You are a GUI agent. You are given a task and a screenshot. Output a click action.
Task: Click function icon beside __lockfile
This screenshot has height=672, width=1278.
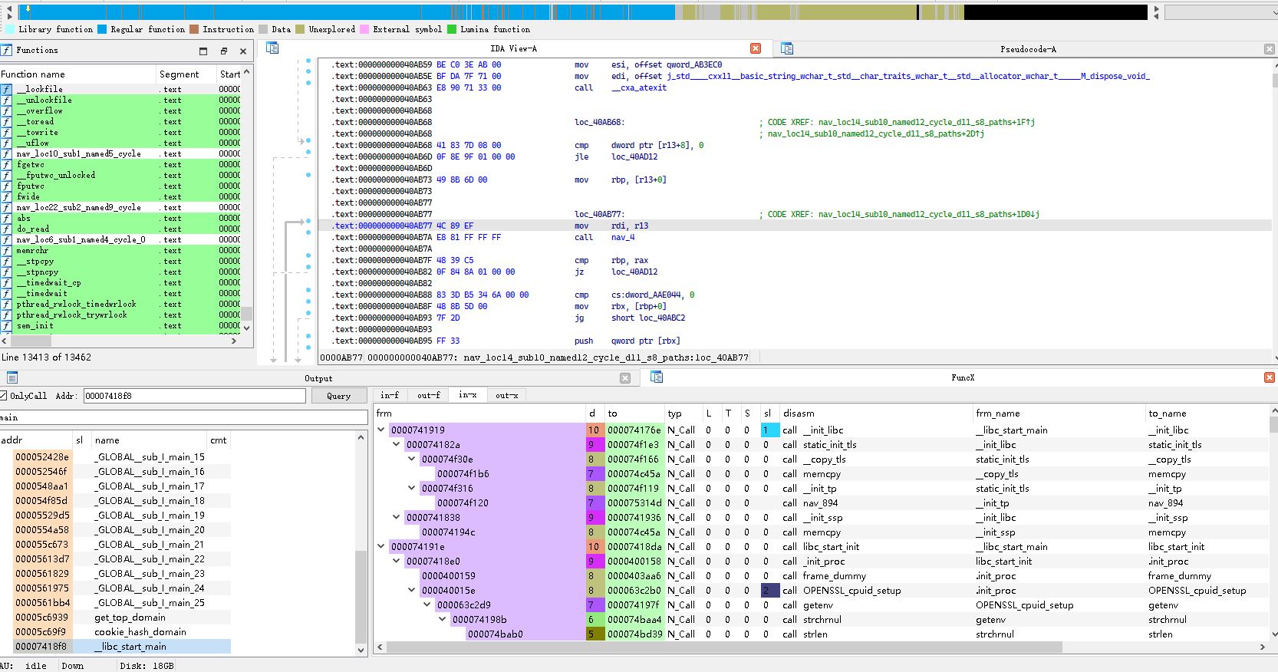[x=6, y=89]
